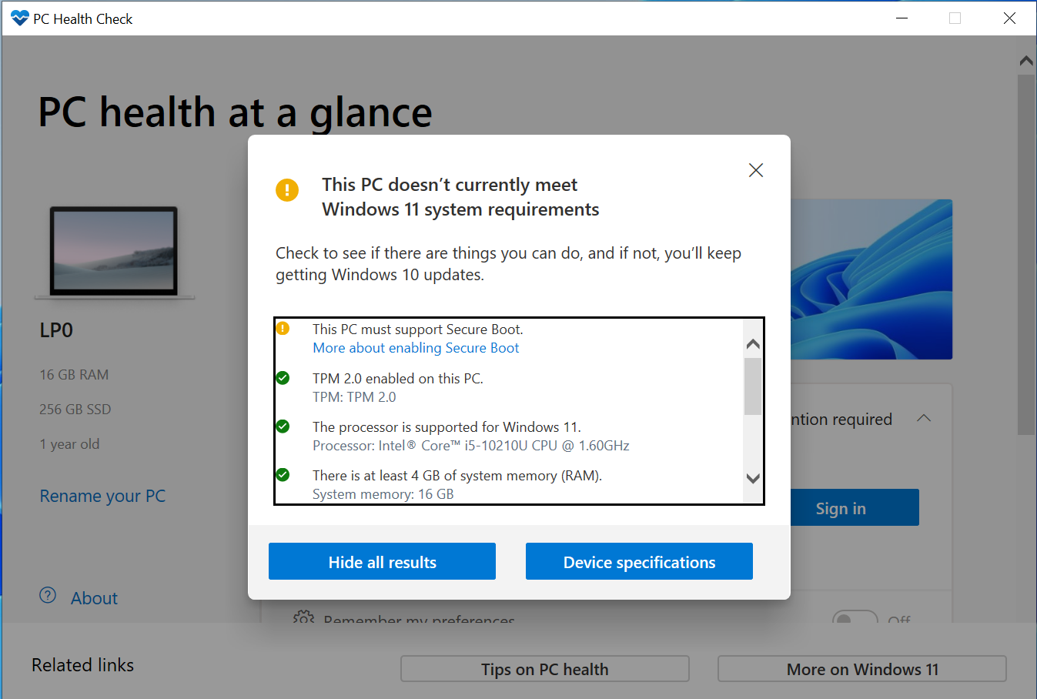1037x699 pixels.
Task: Toggle the Remember my preferences switch
Action: (x=855, y=617)
